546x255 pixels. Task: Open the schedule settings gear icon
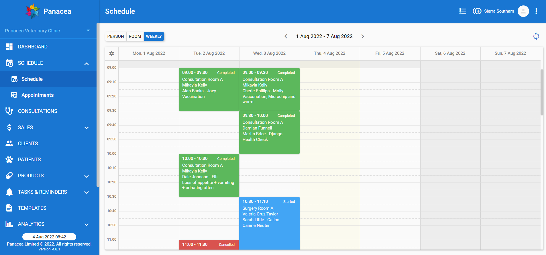112,53
